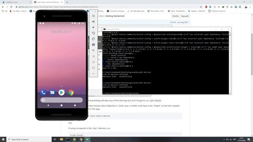Screen dimensions: 253x142
Task: Click the browser Forward arrow
Action: (x=7, y=7)
